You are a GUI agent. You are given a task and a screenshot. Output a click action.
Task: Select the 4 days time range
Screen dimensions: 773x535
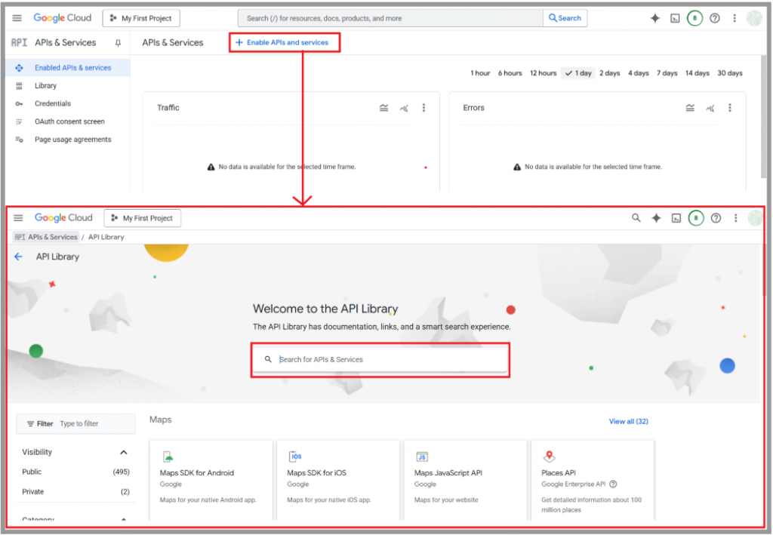pos(638,73)
